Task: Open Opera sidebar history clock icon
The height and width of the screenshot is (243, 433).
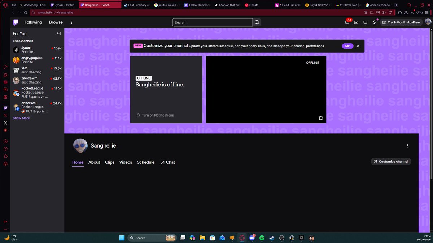Action: 5,149
